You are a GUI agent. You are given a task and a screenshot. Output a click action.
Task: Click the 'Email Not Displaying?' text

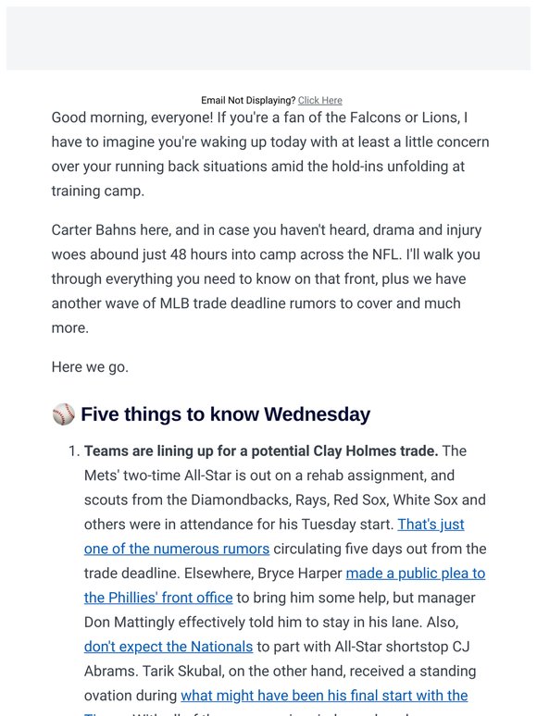(248, 101)
